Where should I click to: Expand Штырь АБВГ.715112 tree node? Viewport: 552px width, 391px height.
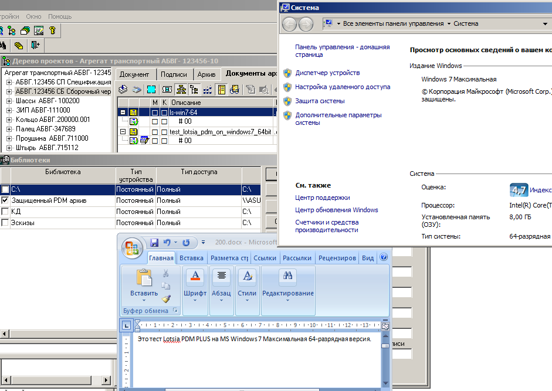point(9,148)
